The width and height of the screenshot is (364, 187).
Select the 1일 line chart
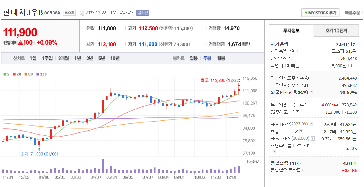(x=33, y=58)
